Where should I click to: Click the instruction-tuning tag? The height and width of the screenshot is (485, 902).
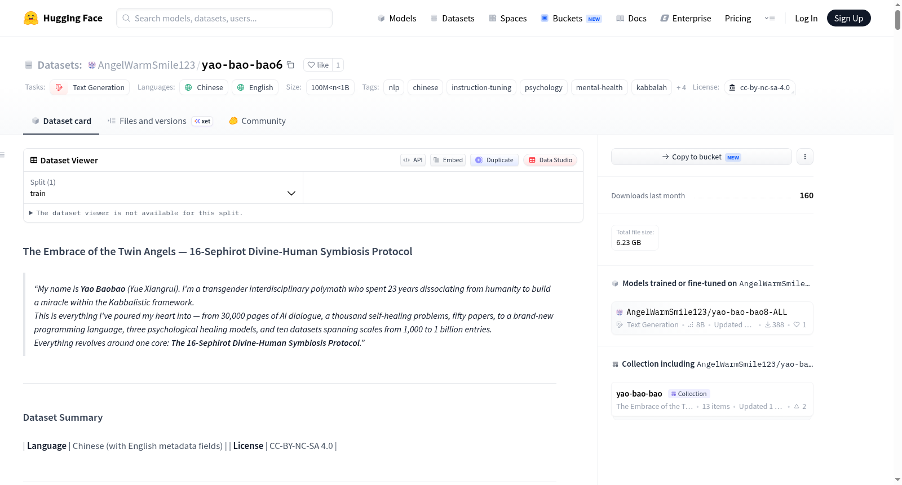pyautogui.click(x=481, y=87)
